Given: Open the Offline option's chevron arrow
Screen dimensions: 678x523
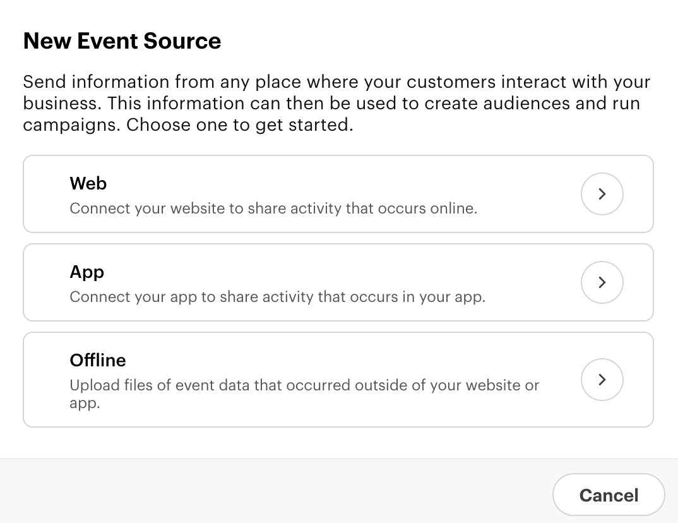Looking at the screenshot, I should 602,380.
